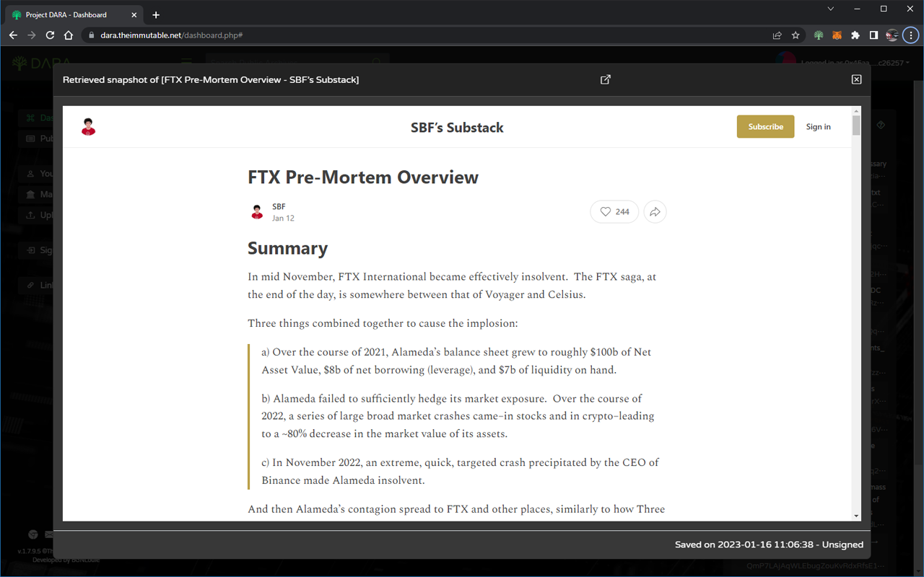
Task: Open the SBF author name link
Action: pos(279,207)
